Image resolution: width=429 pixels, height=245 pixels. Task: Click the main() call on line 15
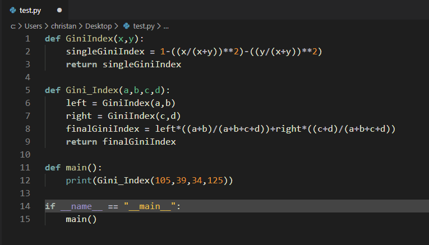point(81,219)
